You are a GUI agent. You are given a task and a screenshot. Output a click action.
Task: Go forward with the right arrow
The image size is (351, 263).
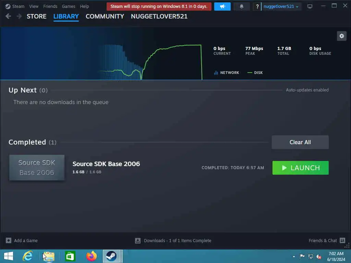pyautogui.click(x=19, y=16)
